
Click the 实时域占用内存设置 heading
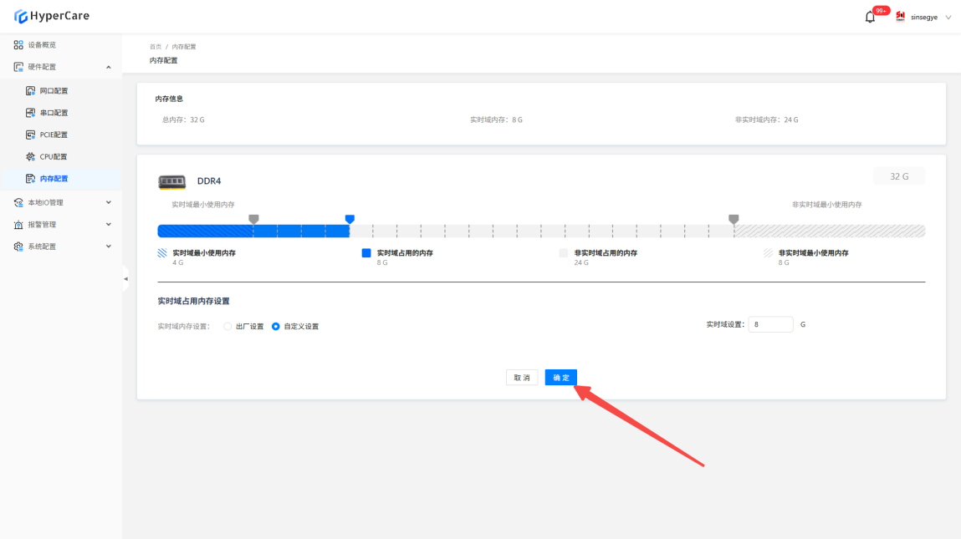(194, 302)
